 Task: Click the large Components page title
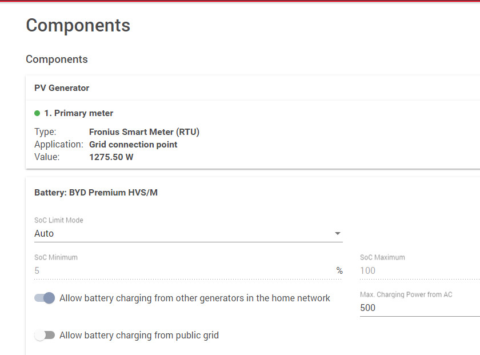(x=78, y=25)
